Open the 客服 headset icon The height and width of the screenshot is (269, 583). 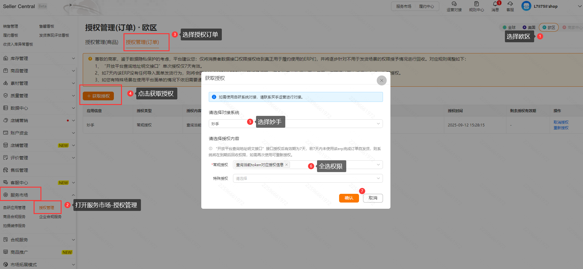click(x=510, y=4)
